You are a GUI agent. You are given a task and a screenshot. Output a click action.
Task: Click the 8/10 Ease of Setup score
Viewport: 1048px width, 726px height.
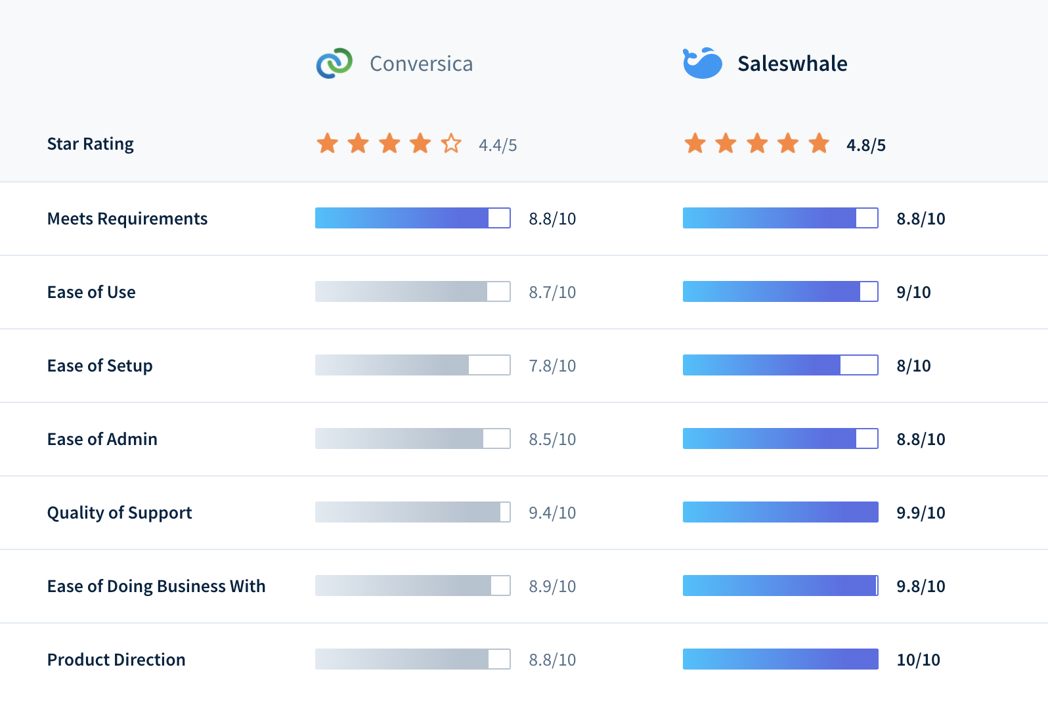click(x=913, y=366)
